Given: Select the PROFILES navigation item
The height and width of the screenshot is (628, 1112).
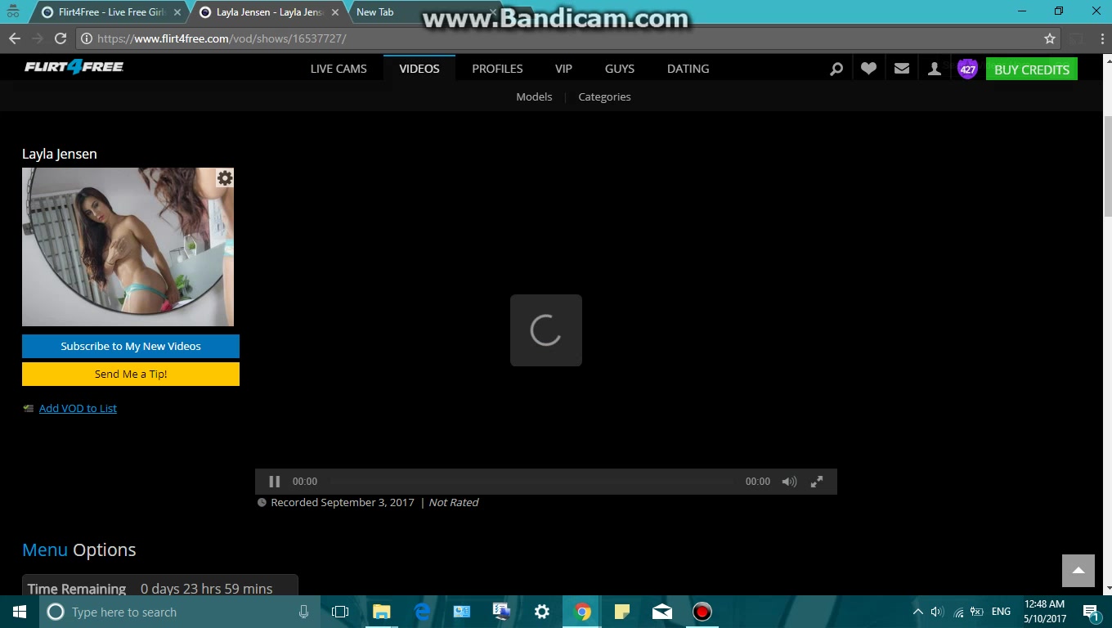Looking at the screenshot, I should [x=497, y=69].
